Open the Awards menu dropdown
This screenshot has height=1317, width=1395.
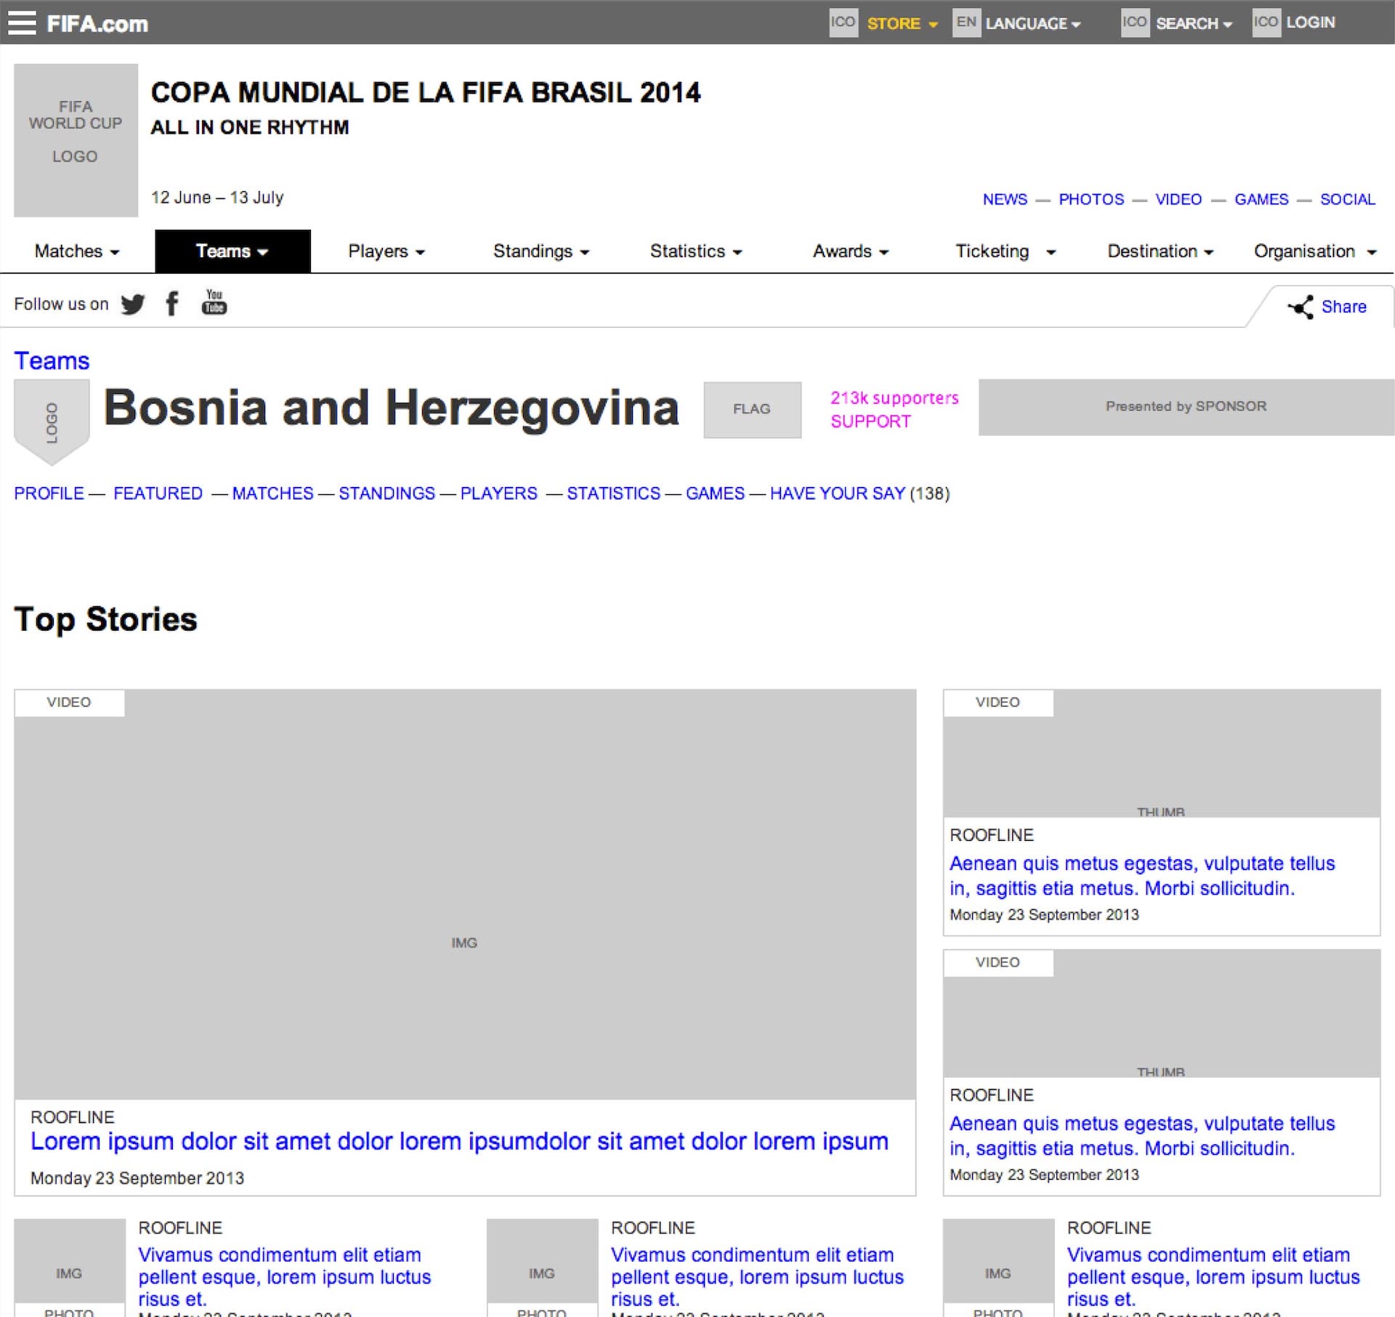851,251
